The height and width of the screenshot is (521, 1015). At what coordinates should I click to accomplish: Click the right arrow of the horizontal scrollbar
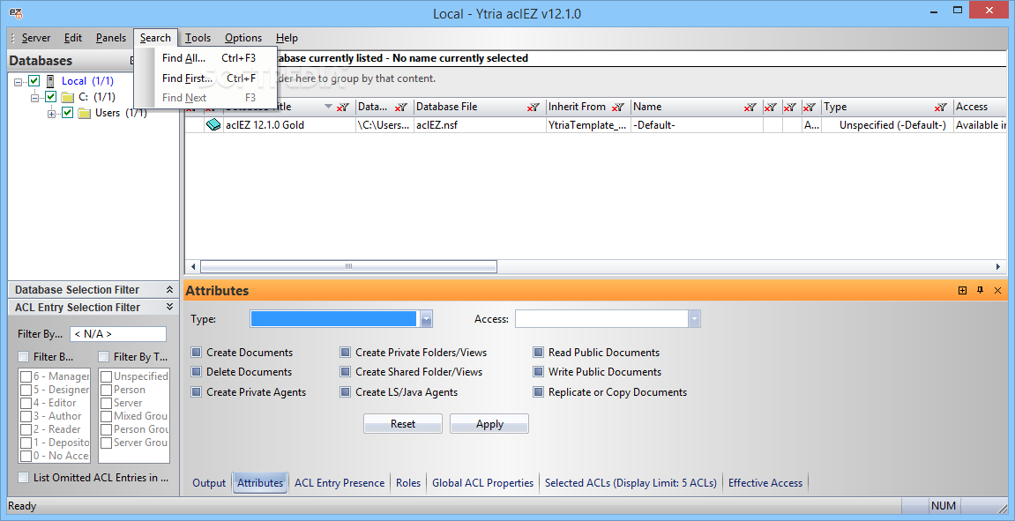[x=999, y=266]
